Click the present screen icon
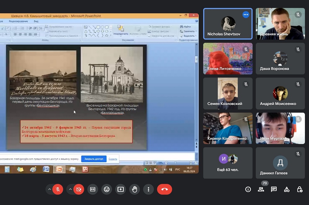The image size is (309, 205). (121, 189)
